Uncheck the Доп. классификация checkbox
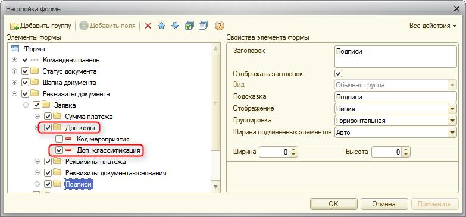 [59, 150]
